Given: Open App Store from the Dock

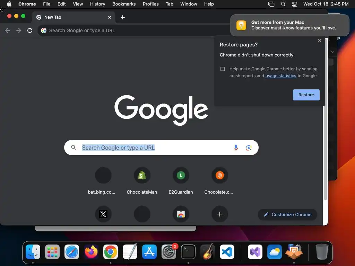Looking at the screenshot, I should pyautogui.click(x=149, y=252).
